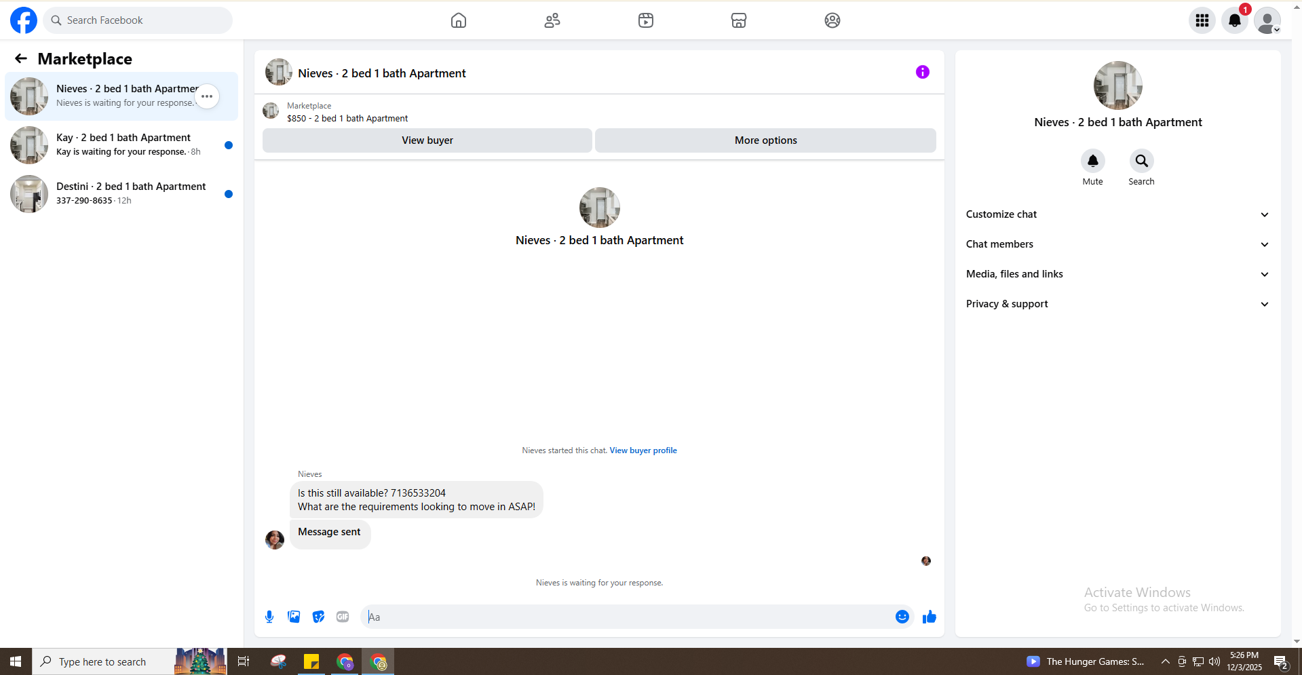Open the Facebook menu grid icon
The height and width of the screenshot is (675, 1302).
(1202, 20)
